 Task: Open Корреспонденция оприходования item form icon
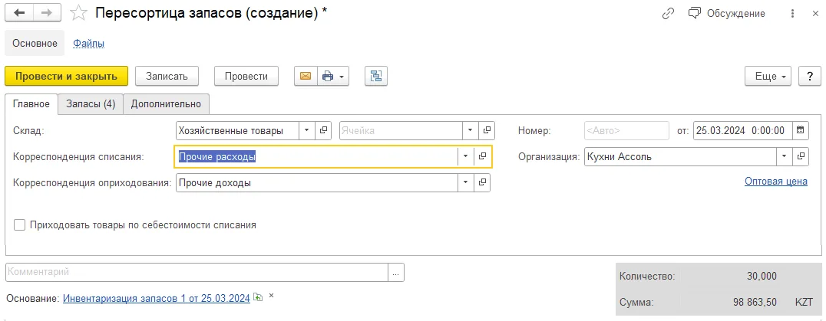coord(482,183)
